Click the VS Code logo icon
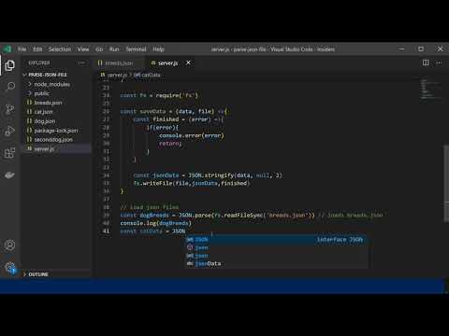 coord(7,49)
